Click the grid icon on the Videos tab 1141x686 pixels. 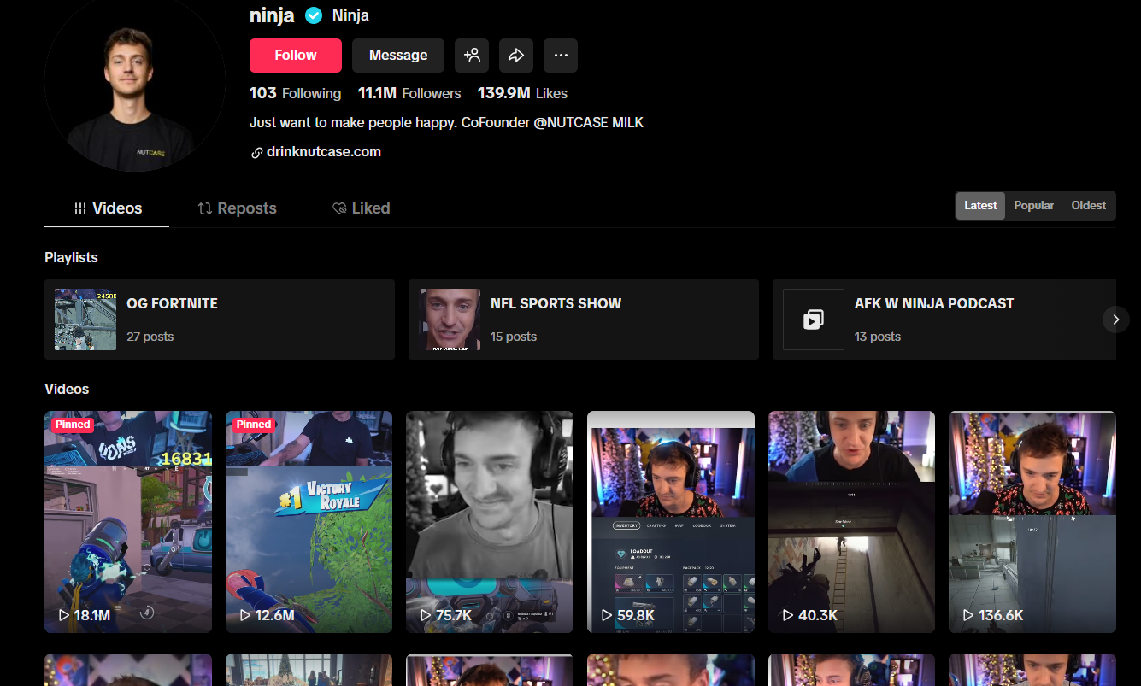81,208
